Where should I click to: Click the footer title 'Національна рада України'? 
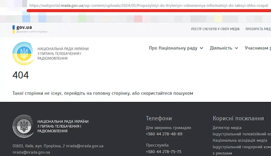point(63,126)
